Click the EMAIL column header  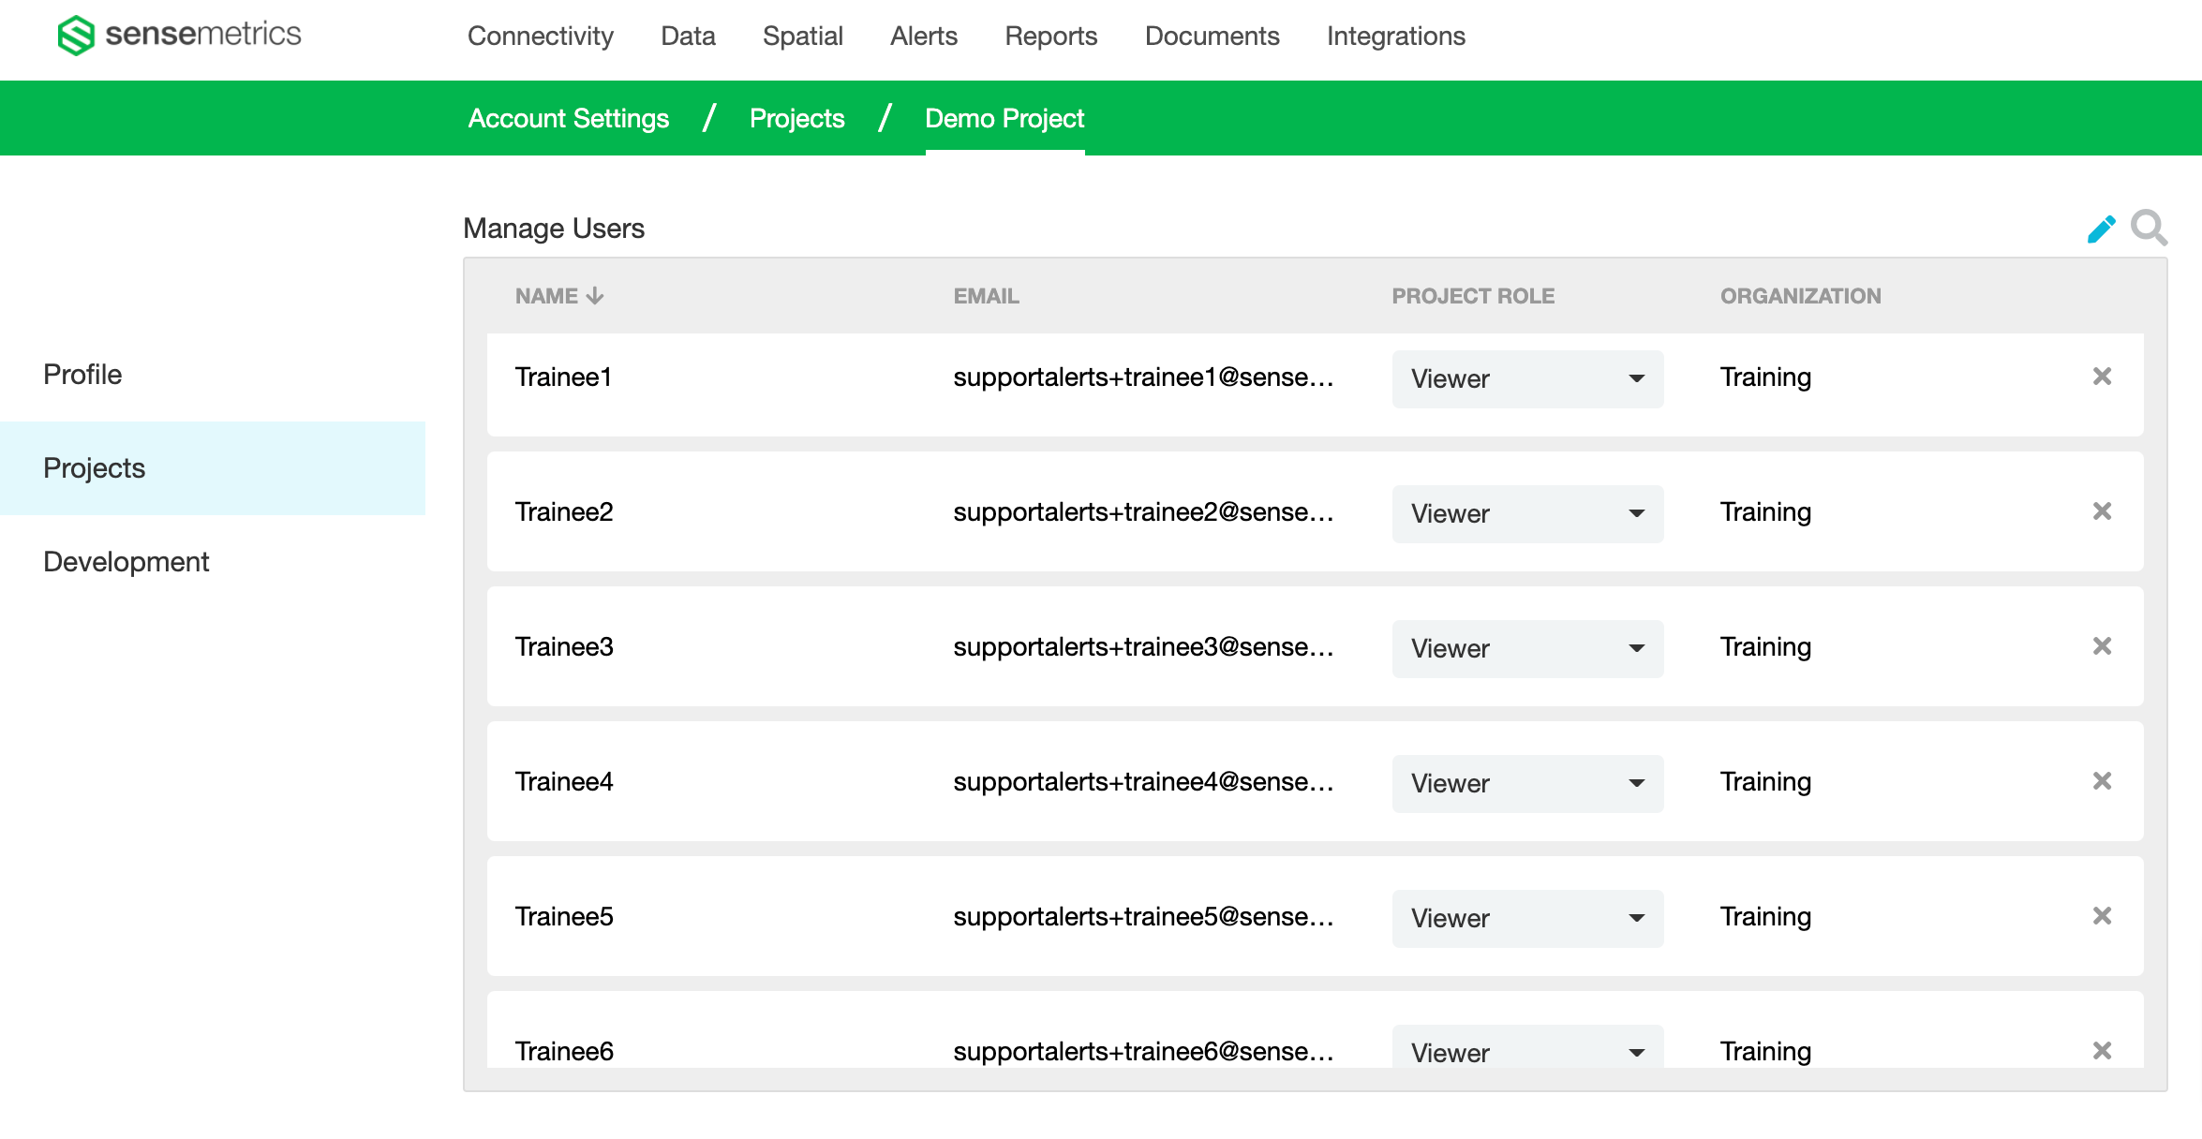(x=986, y=296)
